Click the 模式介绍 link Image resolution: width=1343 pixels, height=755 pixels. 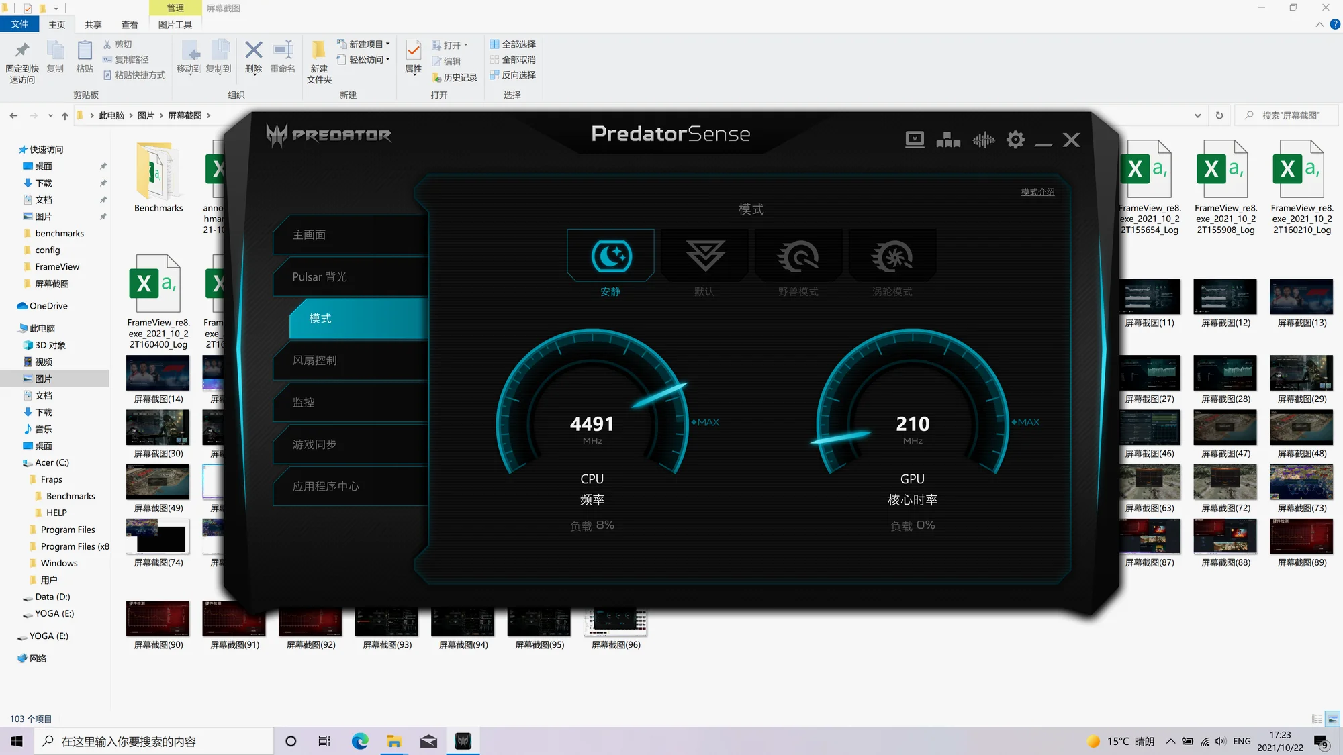pos(1037,192)
